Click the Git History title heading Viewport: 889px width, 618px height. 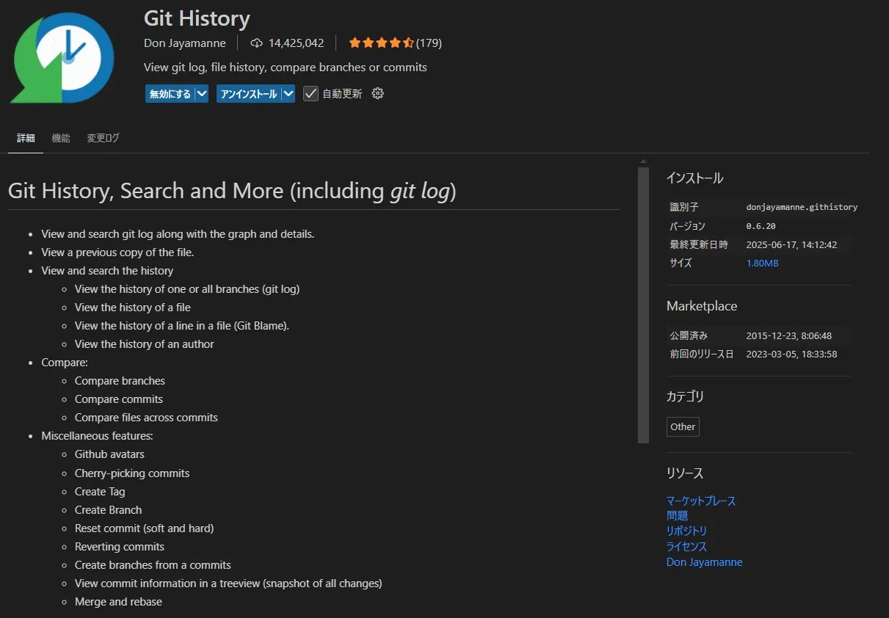point(197,18)
